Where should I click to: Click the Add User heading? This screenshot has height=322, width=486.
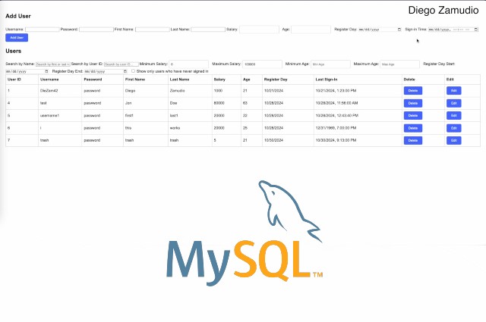point(18,16)
